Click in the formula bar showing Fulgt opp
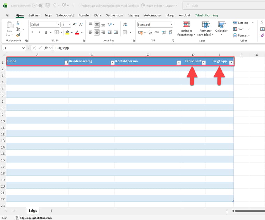Image resolution: width=265 pixels, height=220 pixels. [x=159, y=48]
